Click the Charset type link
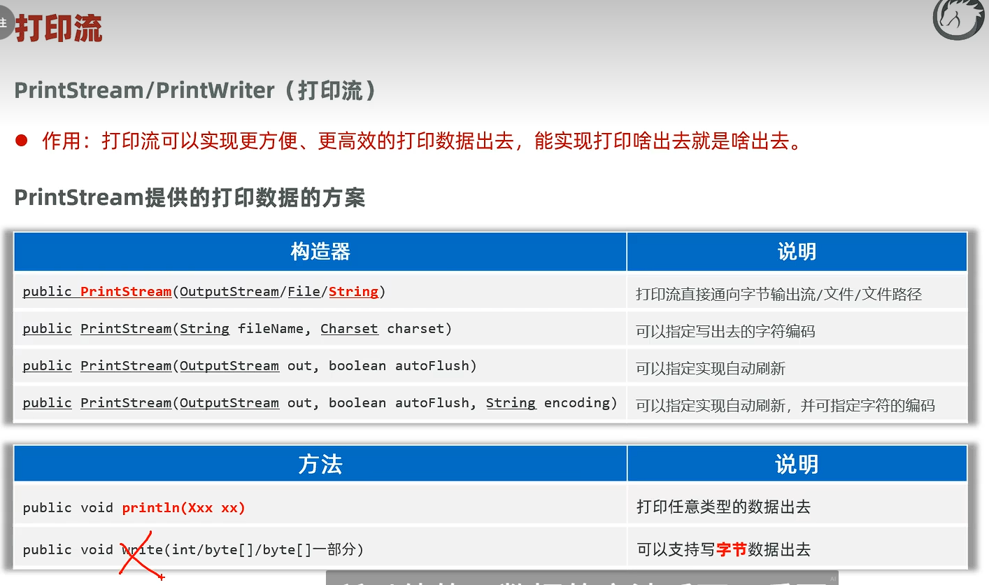Viewport: 989px width, 585px height. 349,328
